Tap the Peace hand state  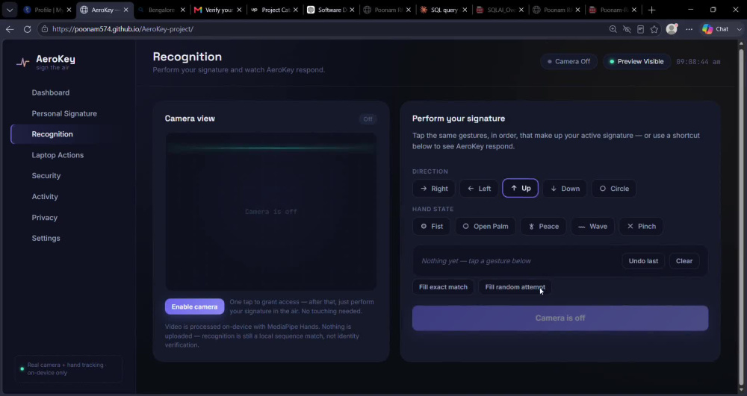tap(543, 226)
